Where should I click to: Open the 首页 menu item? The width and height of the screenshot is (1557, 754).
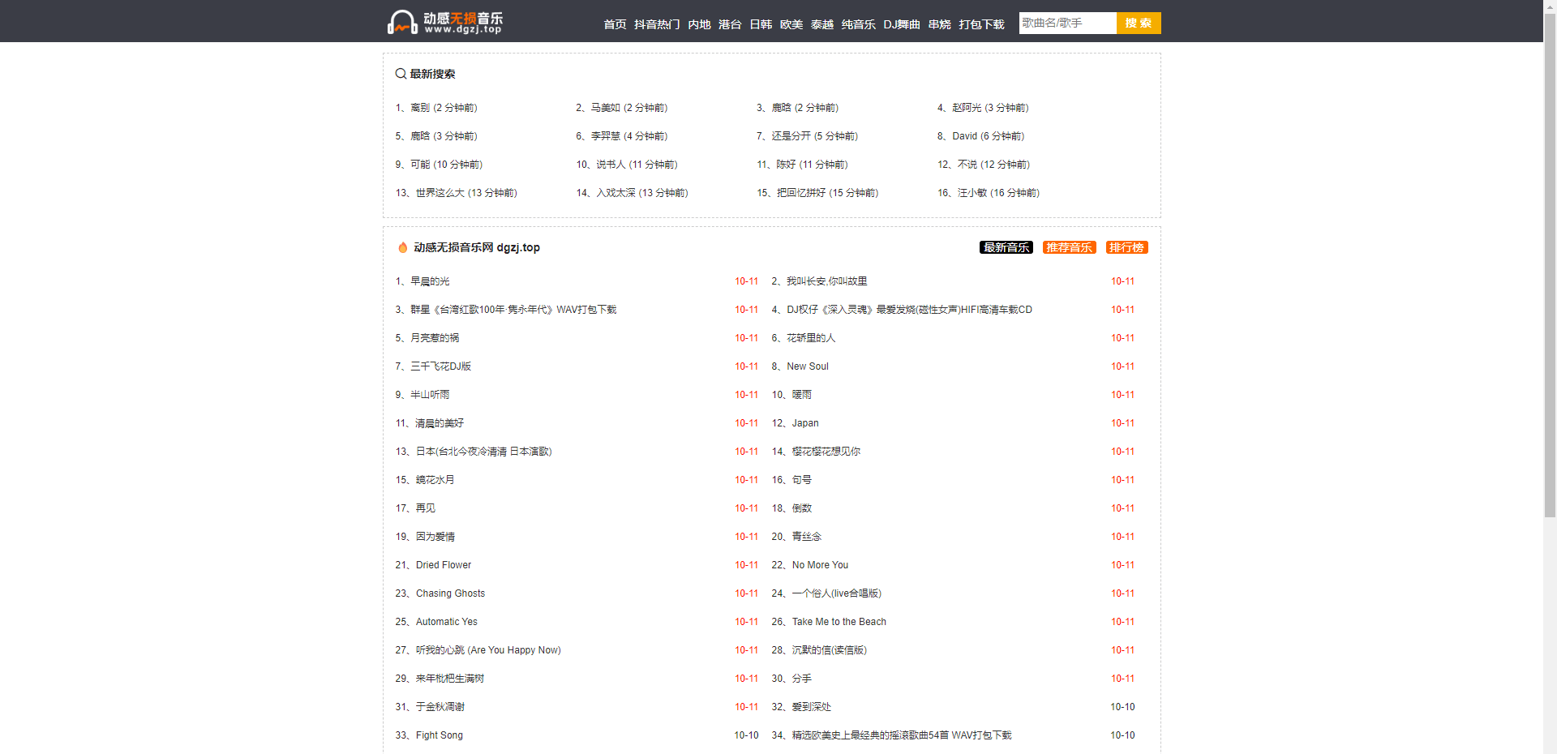(x=615, y=24)
